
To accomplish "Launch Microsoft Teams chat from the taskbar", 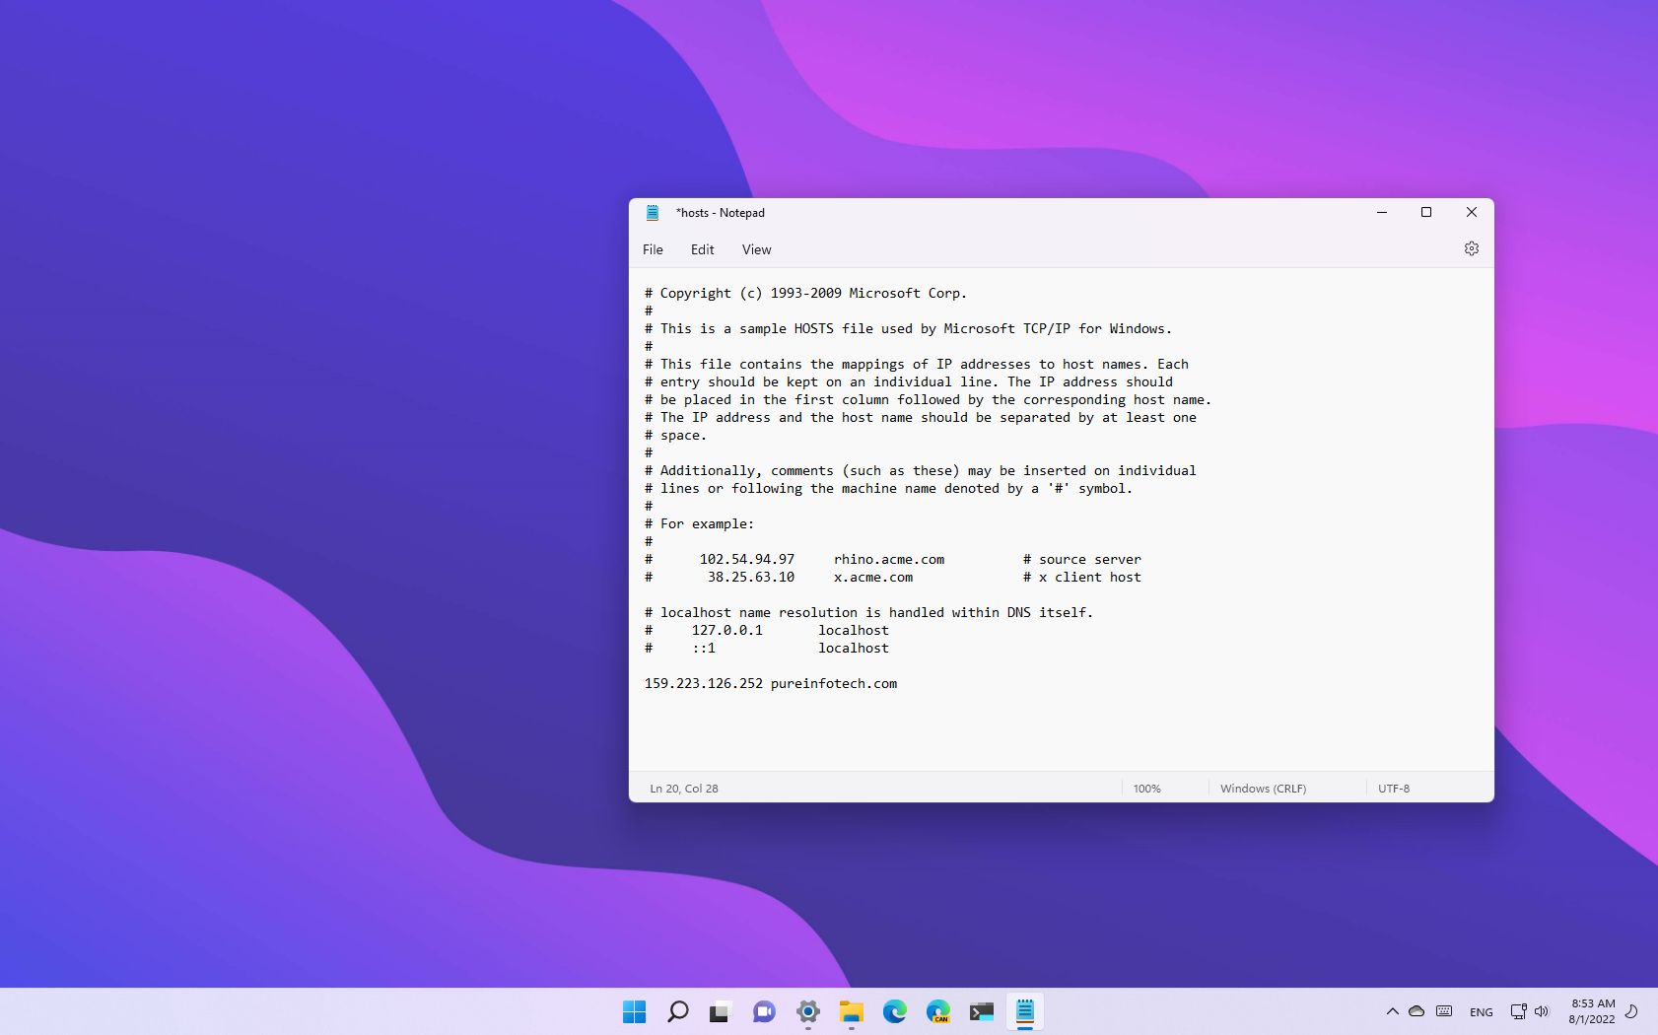I will pyautogui.click(x=765, y=1011).
